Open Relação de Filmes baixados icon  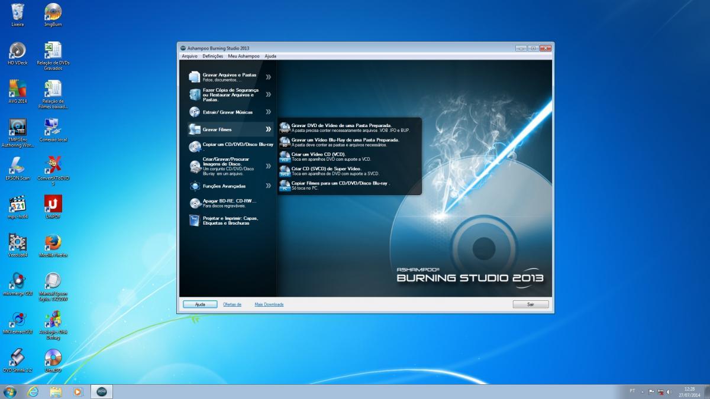[x=53, y=88]
